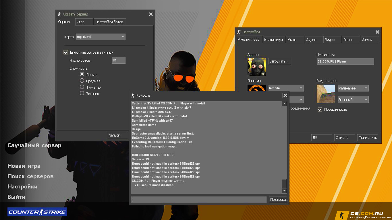Switch to the Видео tab
Viewport: 392px width, 220px height.
pos(333,40)
